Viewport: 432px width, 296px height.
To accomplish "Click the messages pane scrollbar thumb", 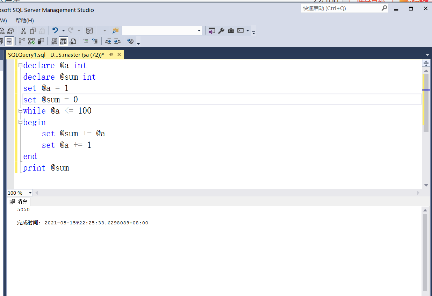I will (425, 252).
